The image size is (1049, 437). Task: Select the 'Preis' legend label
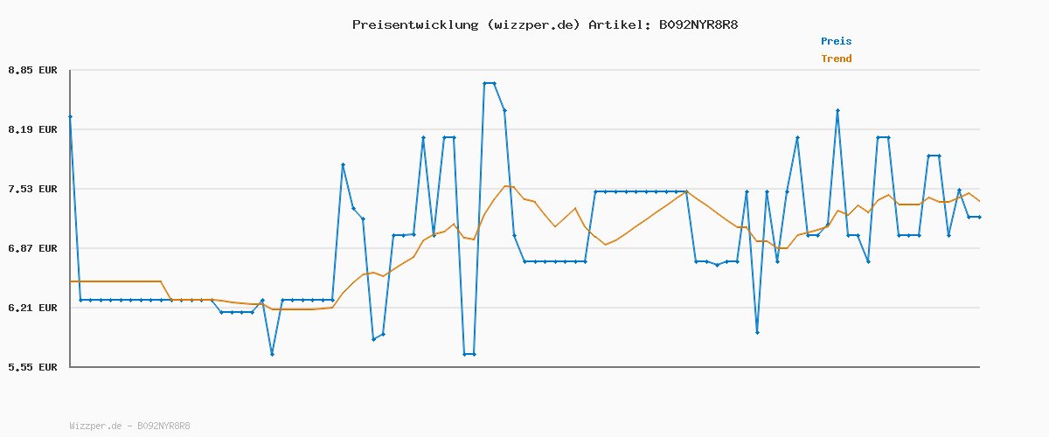836,41
